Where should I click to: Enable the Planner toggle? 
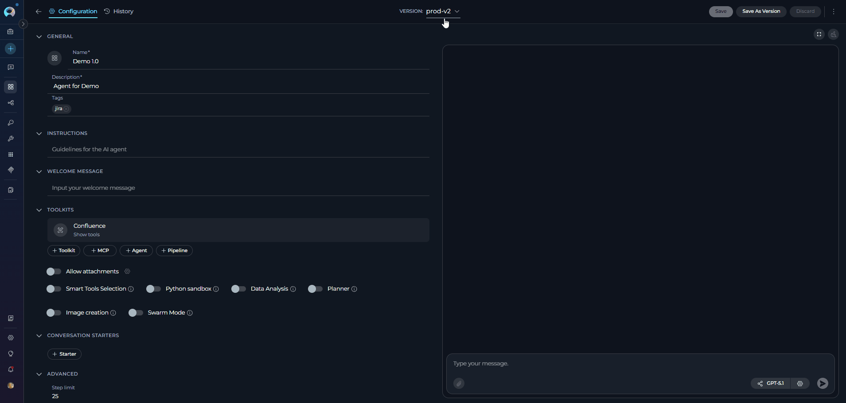[x=315, y=289]
